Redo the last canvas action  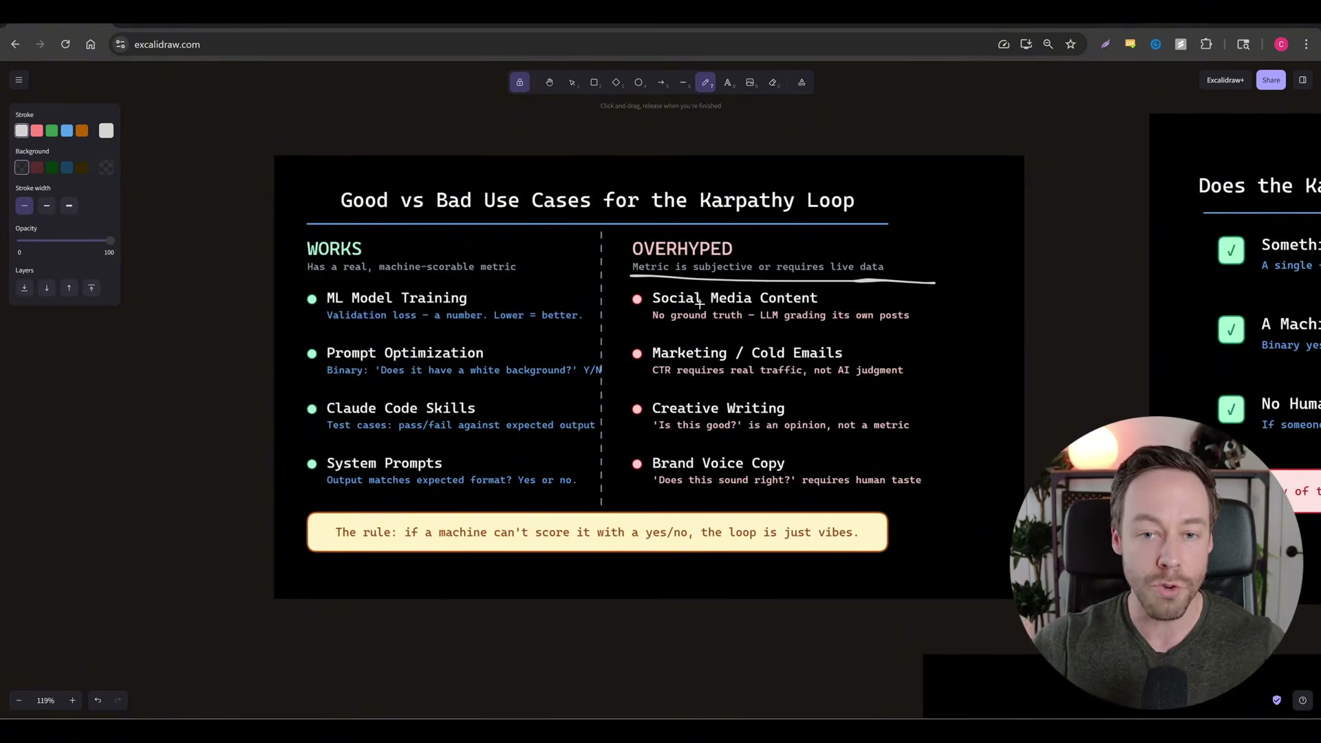(x=118, y=700)
